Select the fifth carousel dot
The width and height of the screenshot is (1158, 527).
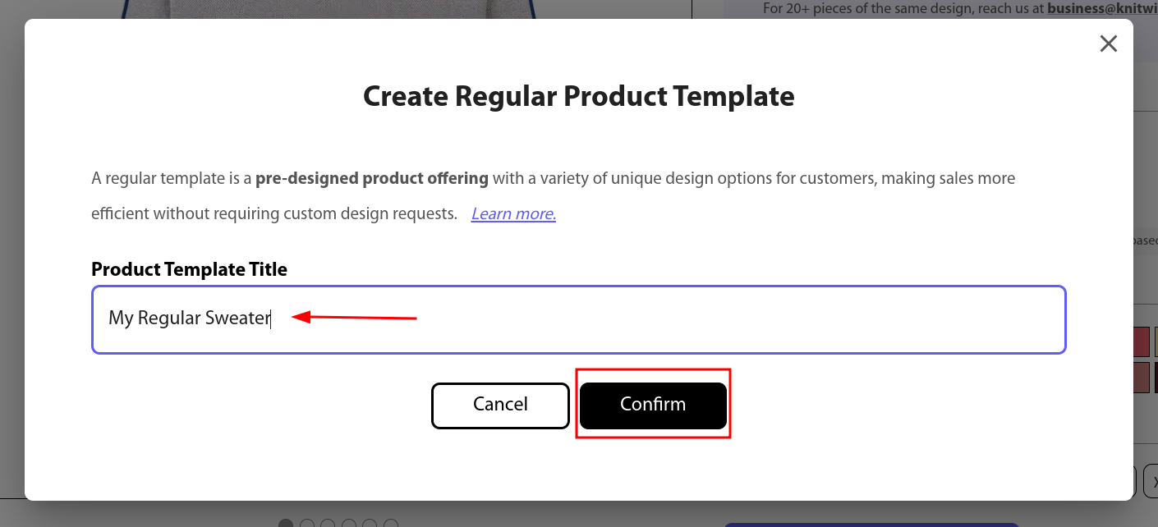pyautogui.click(x=370, y=524)
